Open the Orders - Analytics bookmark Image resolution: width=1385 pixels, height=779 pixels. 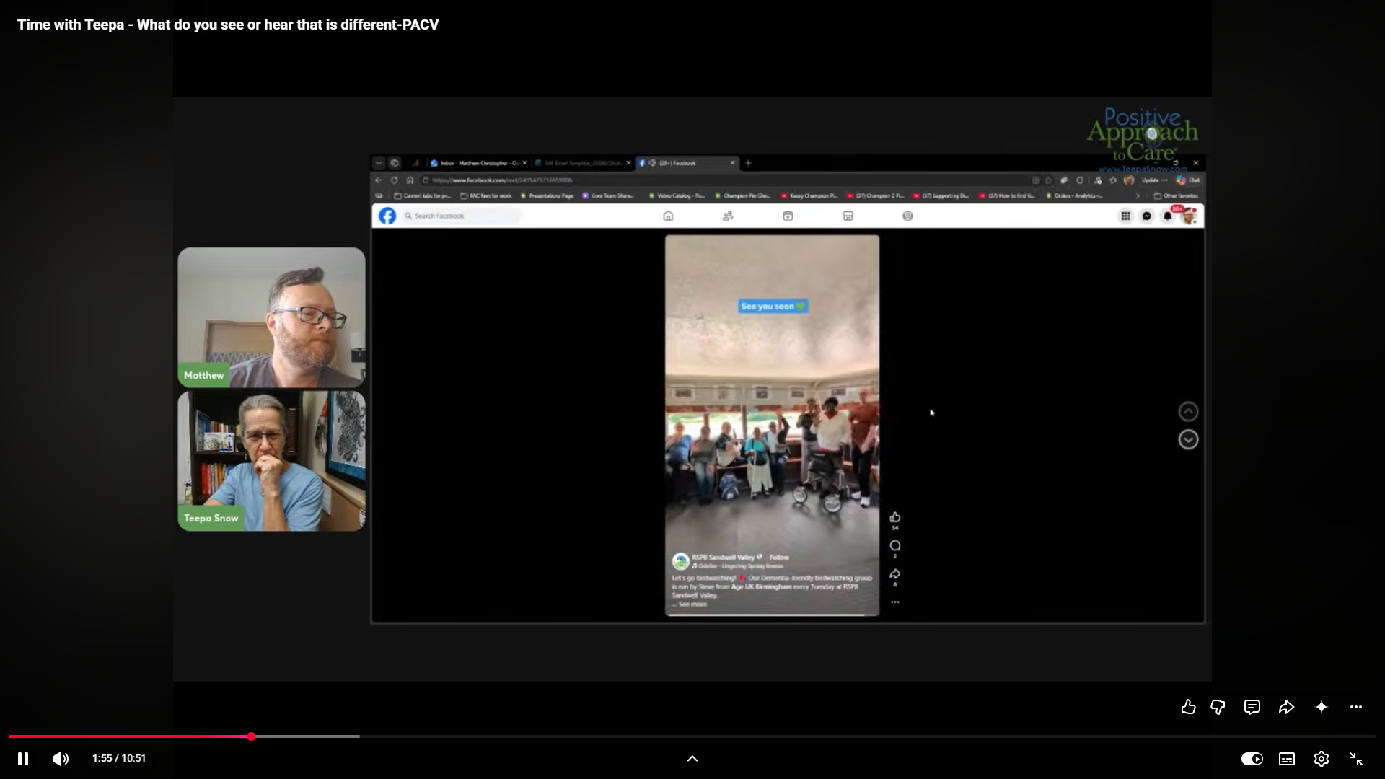click(x=1074, y=195)
